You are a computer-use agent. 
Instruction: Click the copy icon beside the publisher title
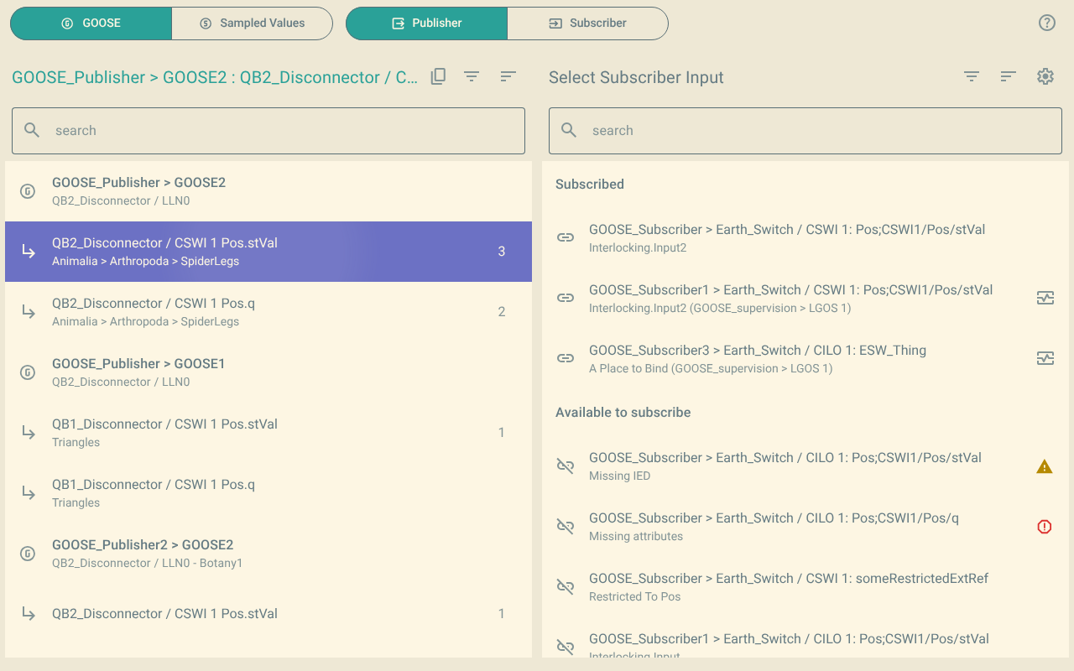[x=438, y=76]
